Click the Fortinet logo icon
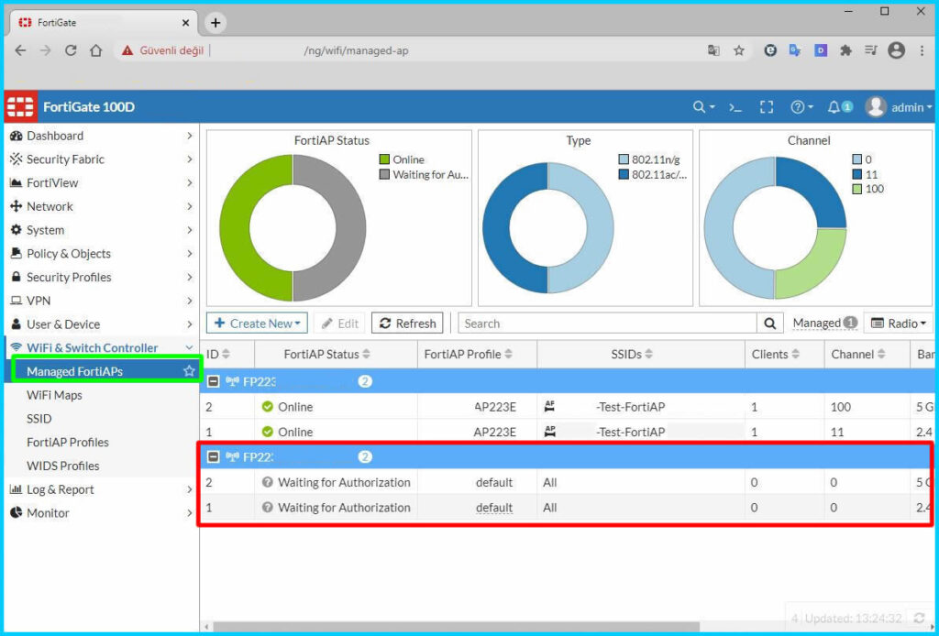 click(20, 107)
